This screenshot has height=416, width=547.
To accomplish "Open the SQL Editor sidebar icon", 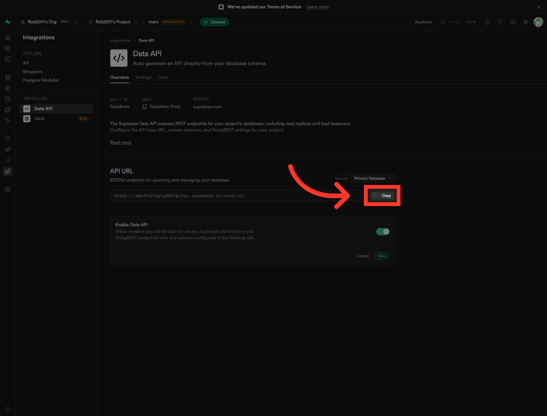I will (8, 59).
